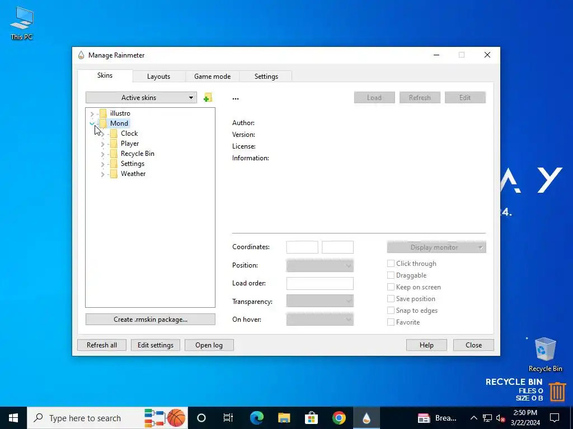Click Create .rmskin package button
The image size is (573, 429).
(x=150, y=319)
